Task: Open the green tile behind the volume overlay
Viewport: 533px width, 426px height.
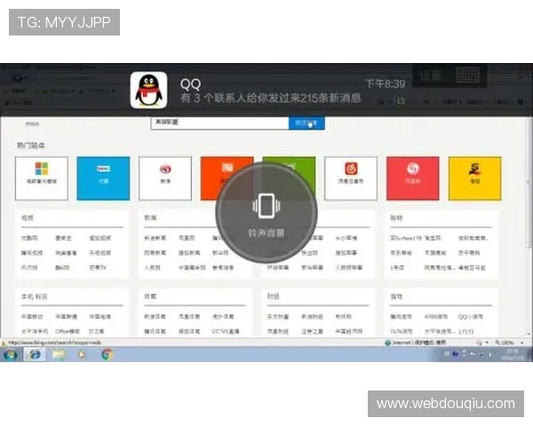Action: tap(289, 178)
